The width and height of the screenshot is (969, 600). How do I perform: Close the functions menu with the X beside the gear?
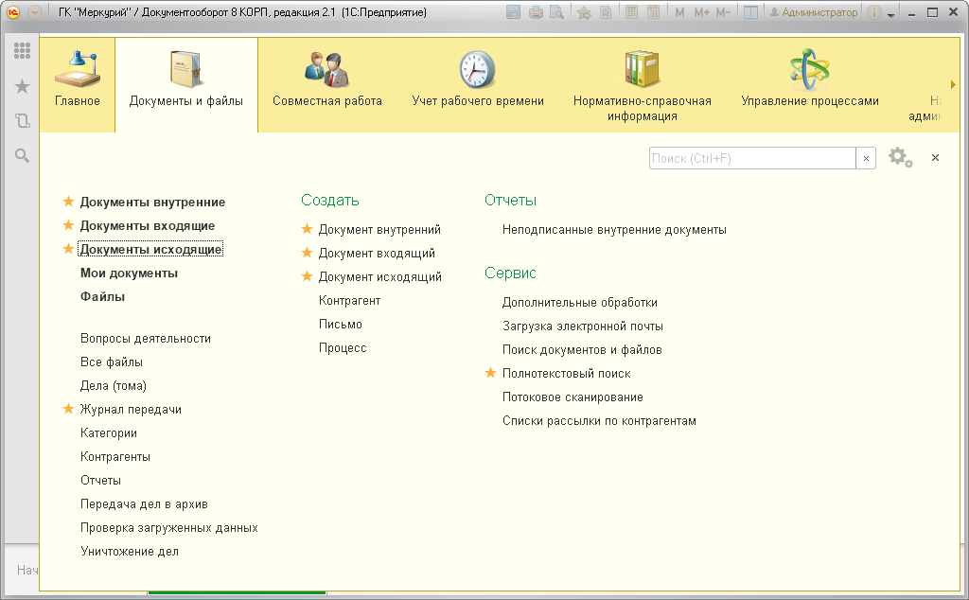click(x=935, y=157)
